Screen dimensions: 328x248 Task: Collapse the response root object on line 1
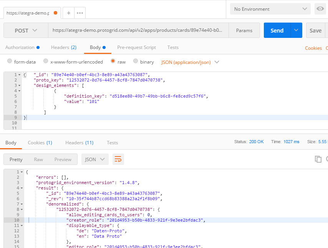(22, 172)
